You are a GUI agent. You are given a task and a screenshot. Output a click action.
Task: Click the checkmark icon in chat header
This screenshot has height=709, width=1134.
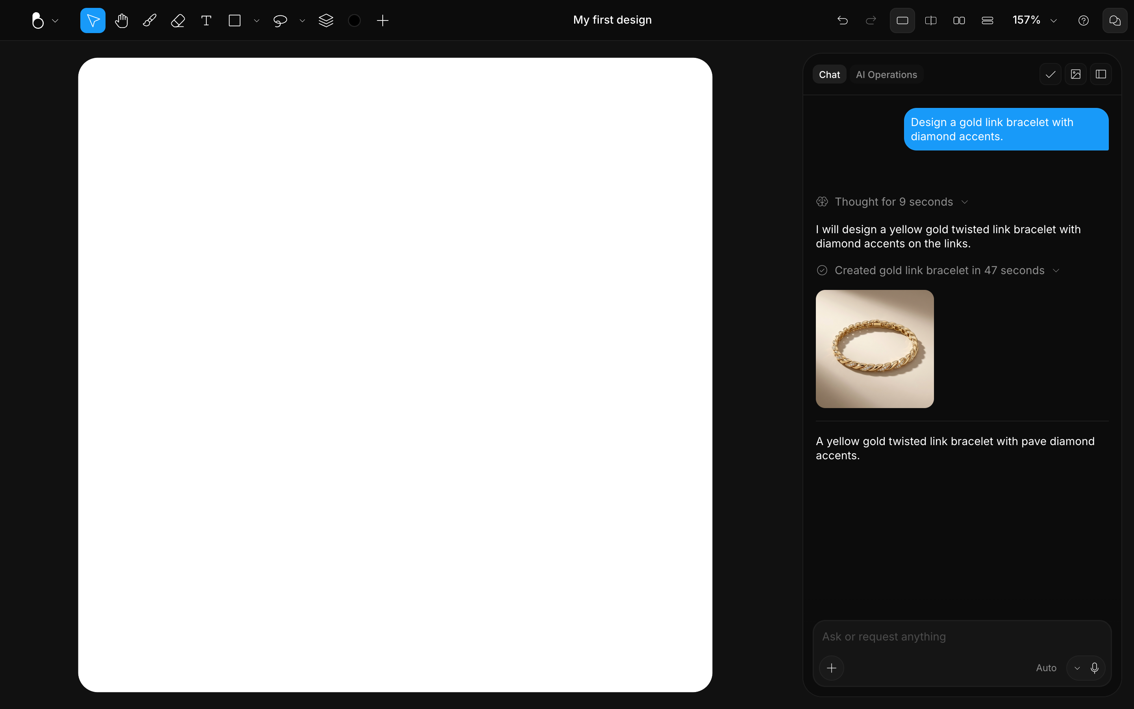tap(1051, 74)
